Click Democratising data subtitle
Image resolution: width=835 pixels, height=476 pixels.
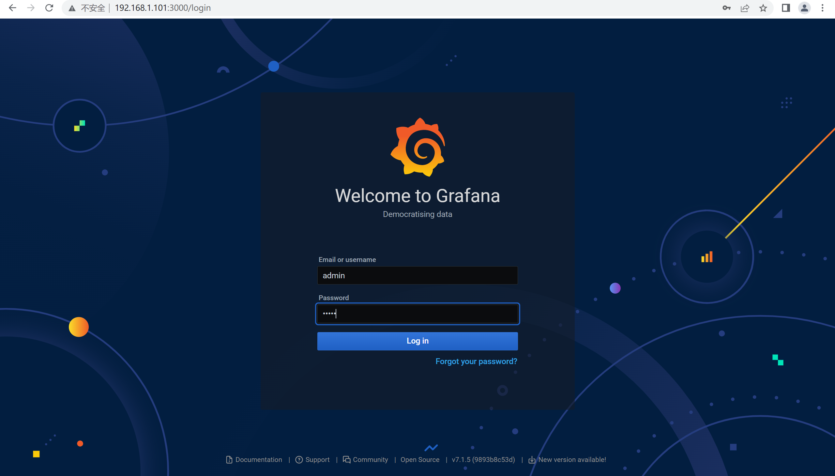click(x=417, y=214)
